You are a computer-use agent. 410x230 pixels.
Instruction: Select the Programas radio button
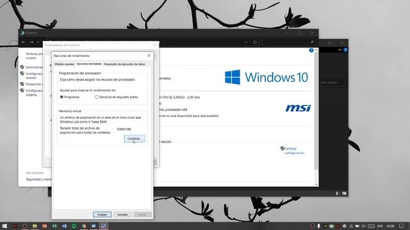pos(62,97)
